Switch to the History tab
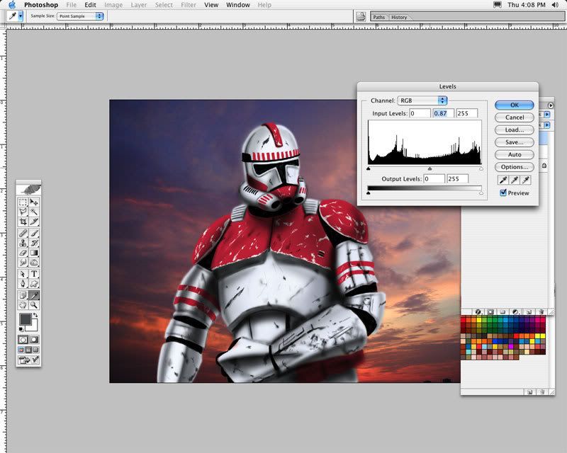567x453 pixels. click(x=399, y=17)
